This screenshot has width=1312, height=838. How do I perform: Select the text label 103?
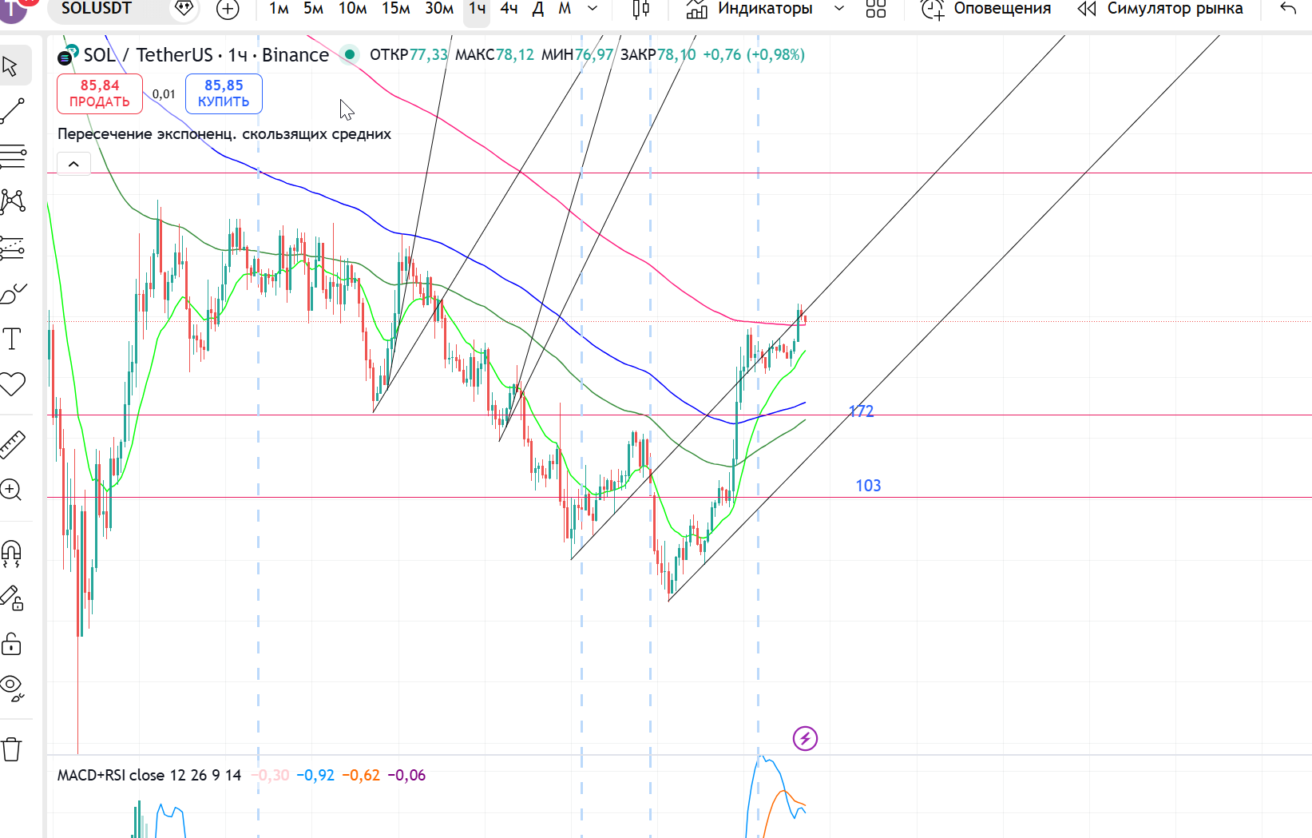tap(868, 486)
